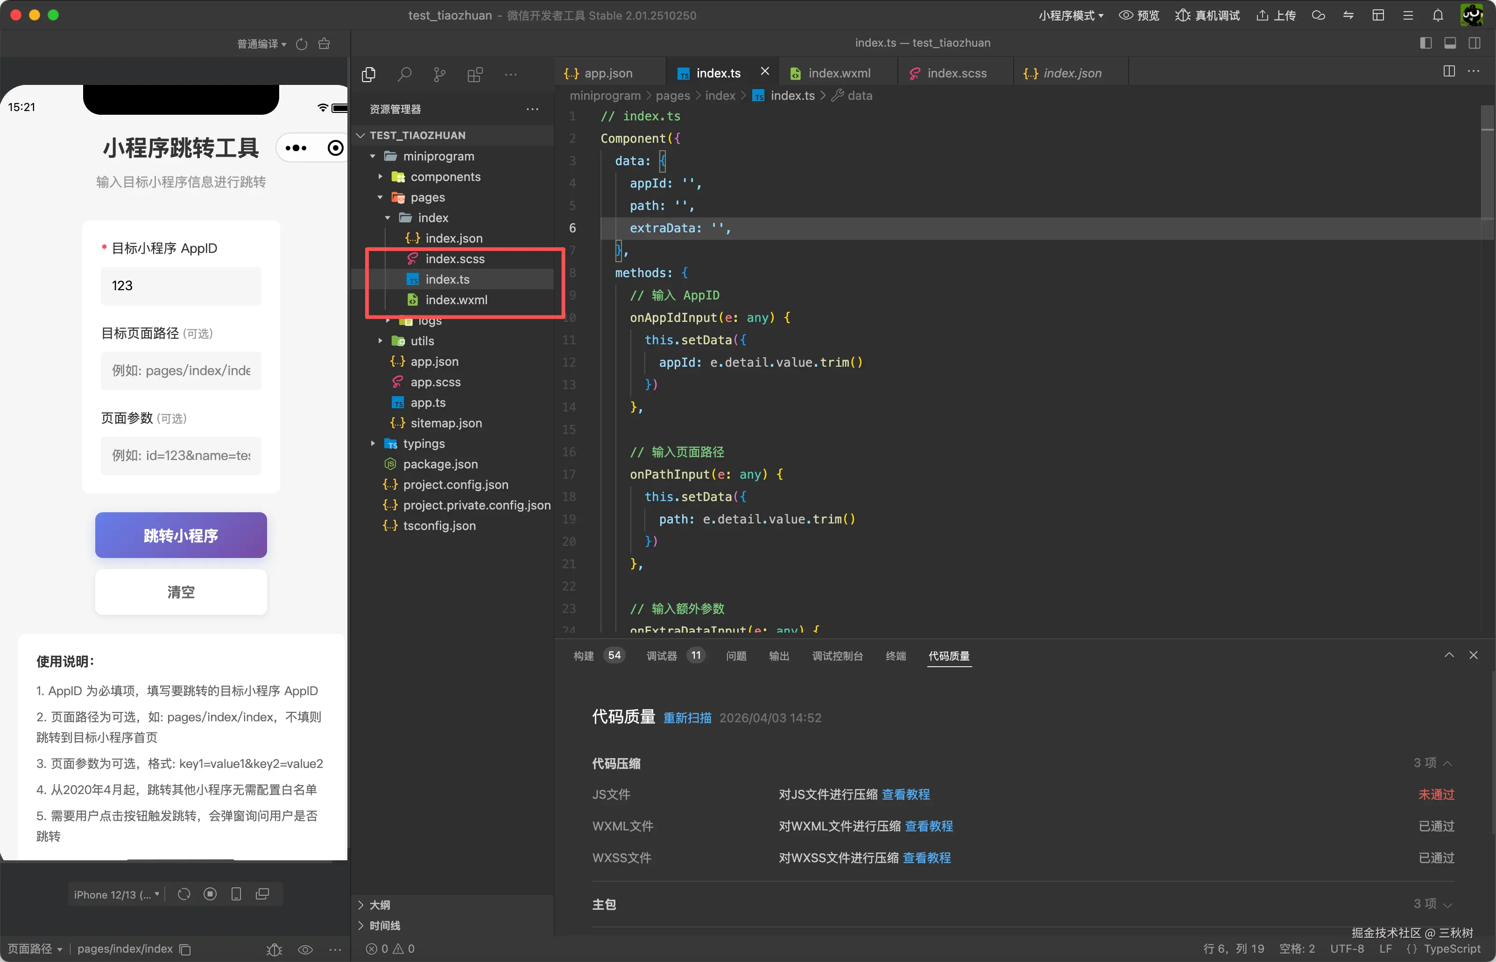Viewport: 1496px width, 962px height.
Task: Switch to the 调试器 panel tab
Action: 662,655
